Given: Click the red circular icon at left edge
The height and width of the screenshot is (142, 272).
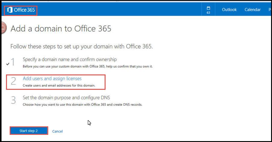Looking at the screenshot, I should (4, 28).
